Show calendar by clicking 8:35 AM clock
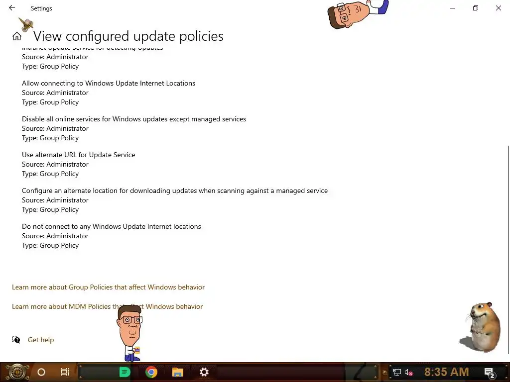 447,372
